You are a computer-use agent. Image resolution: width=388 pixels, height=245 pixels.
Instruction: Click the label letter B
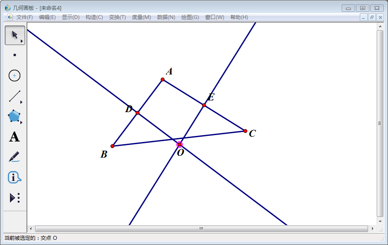pos(103,155)
